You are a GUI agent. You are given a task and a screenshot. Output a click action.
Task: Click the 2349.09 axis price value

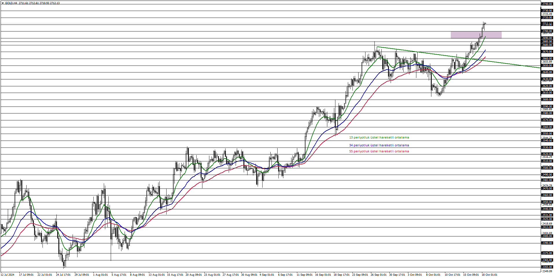(547, 271)
